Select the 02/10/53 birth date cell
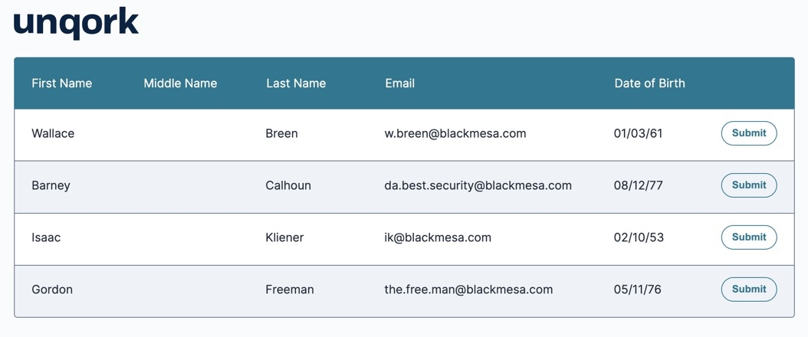Image resolution: width=808 pixels, height=337 pixels. coord(639,237)
